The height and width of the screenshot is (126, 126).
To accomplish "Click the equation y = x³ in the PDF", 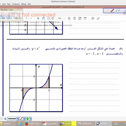I will coord(36,49).
